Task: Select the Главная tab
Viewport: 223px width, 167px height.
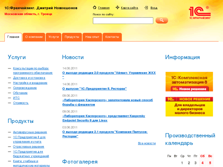Action: point(13,37)
